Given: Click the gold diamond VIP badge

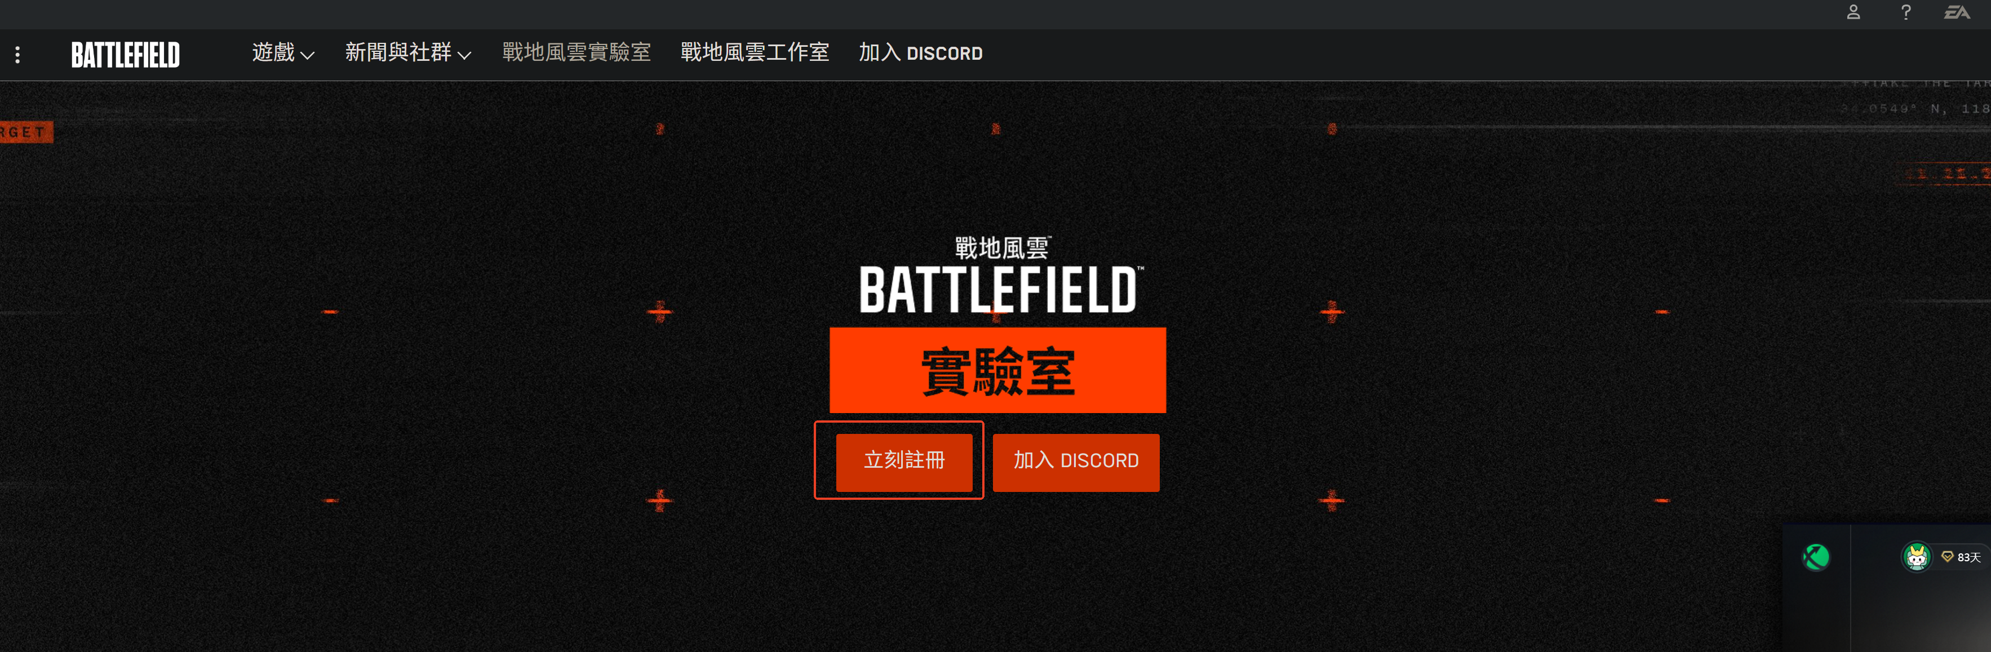Looking at the screenshot, I should pos(1947,556).
